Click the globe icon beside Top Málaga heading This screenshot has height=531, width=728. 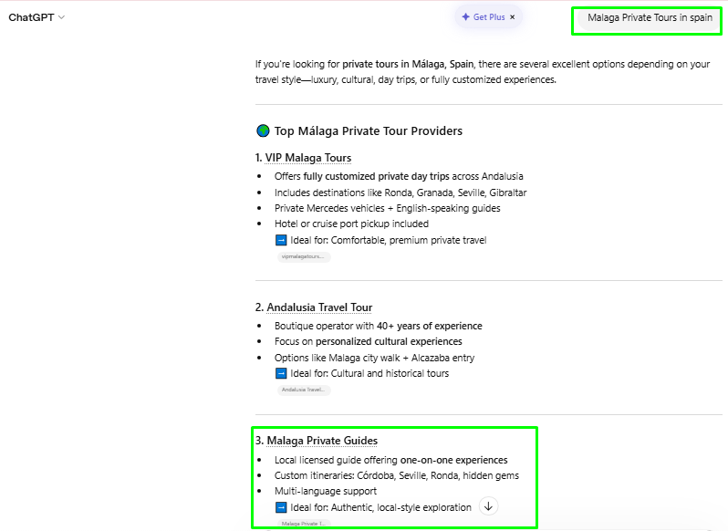pos(263,130)
